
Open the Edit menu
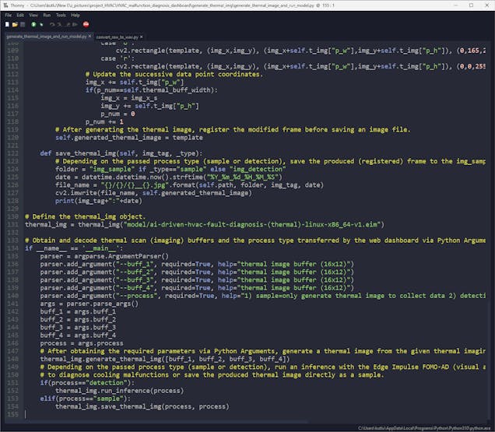pyautogui.click(x=21, y=15)
